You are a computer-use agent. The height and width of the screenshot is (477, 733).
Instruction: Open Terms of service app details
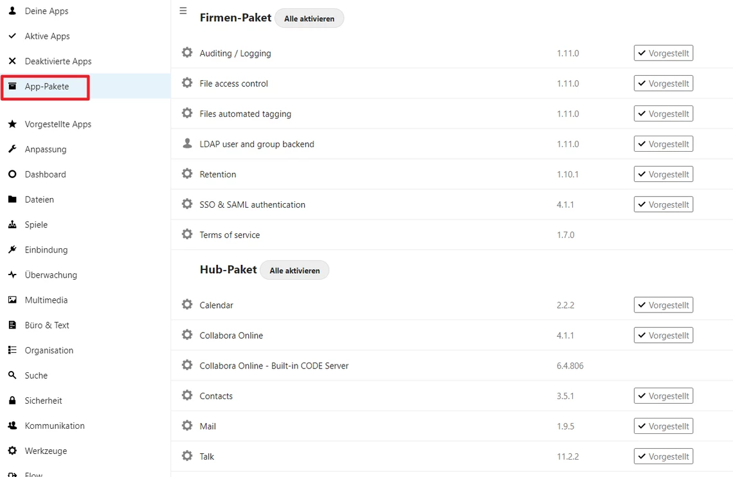coord(230,235)
